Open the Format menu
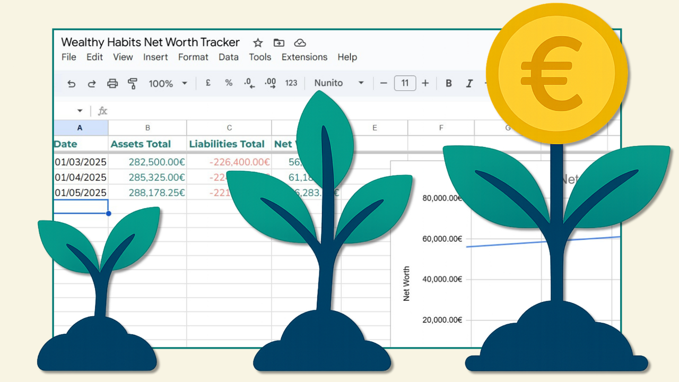679x382 pixels. tap(193, 57)
